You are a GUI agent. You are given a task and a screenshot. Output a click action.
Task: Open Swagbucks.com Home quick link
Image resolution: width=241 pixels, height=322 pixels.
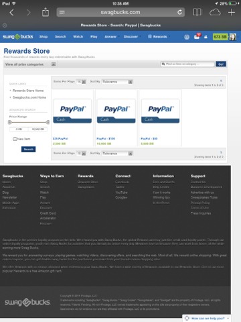click(29, 97)
